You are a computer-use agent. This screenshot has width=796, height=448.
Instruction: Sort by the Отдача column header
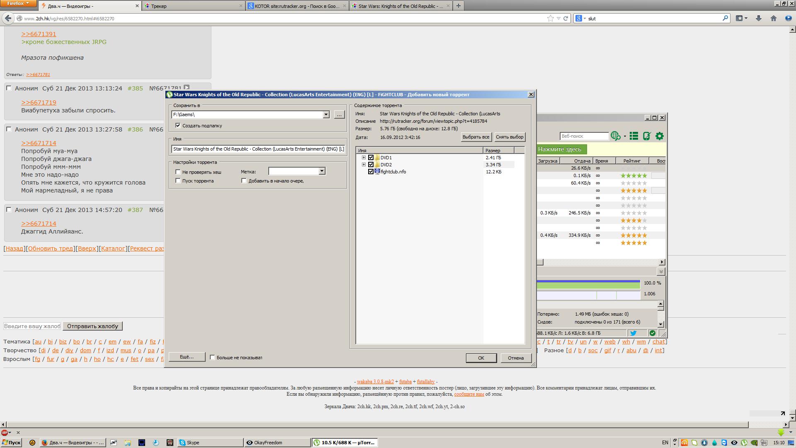576,161
